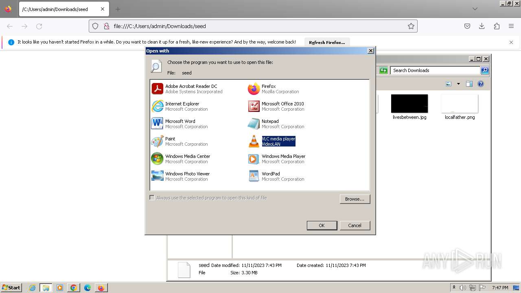Click the network tray icon

(x=472, y=288)
